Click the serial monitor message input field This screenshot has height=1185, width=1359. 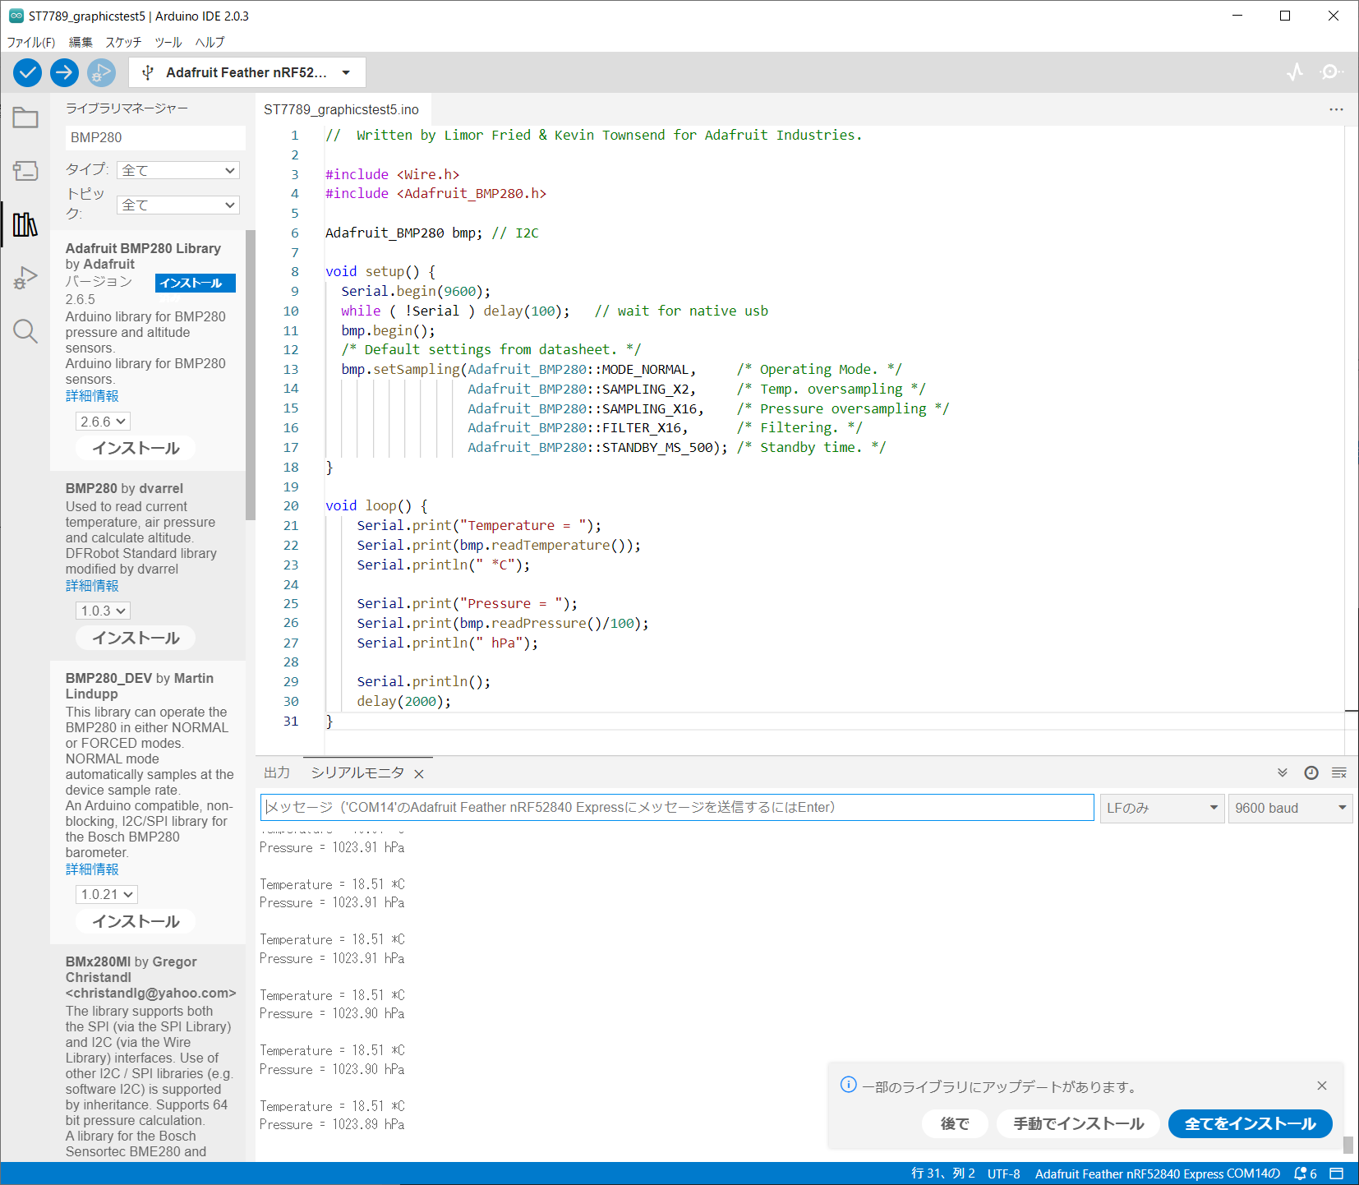pos(677,807)
